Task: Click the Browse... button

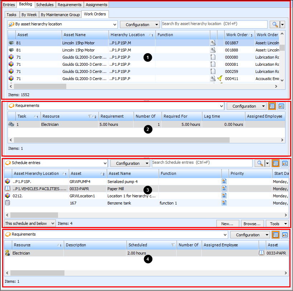Action: (252, 224)
